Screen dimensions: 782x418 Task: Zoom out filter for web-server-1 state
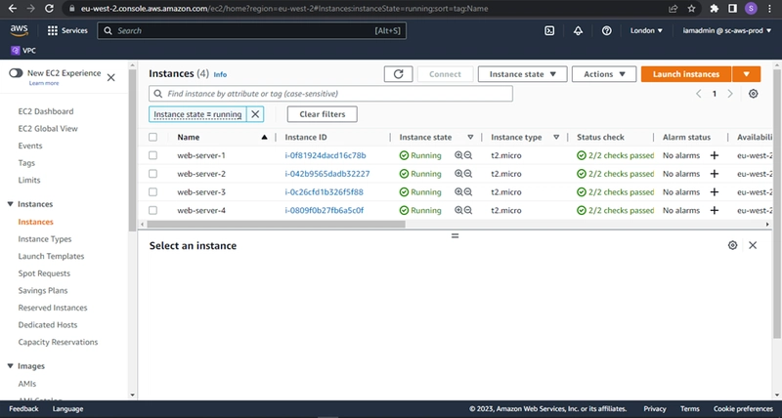[468, 155]
